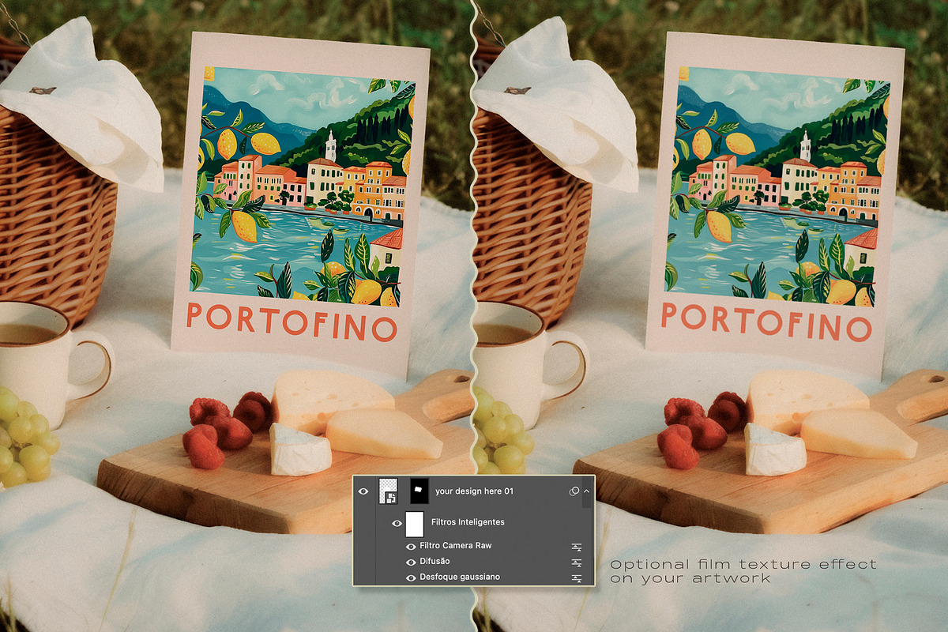Click the 'Filtros Inteligentes' label
Viewport: 948px width, 632px height.
468,522
